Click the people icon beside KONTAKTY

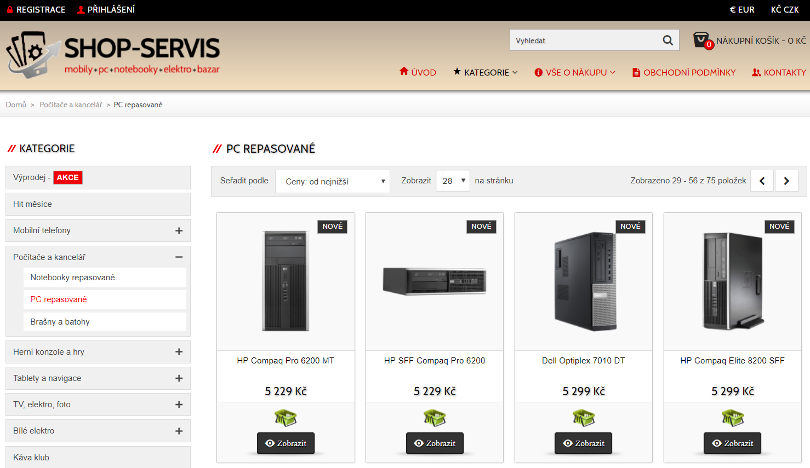click(756, 72)
